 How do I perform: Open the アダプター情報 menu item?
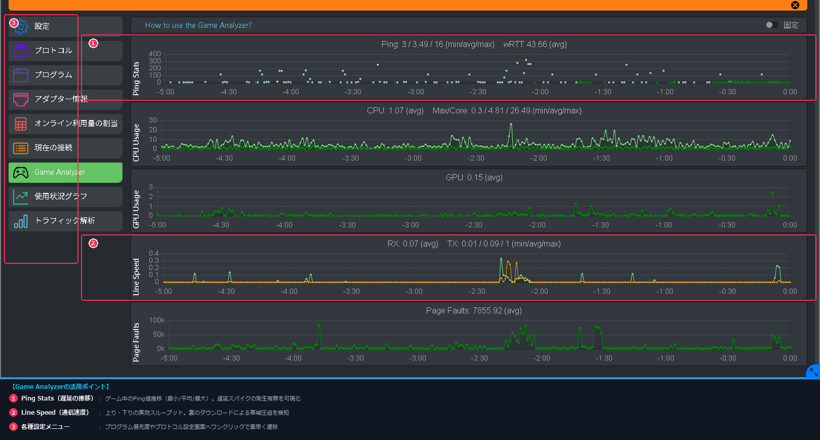coord(65,99)
